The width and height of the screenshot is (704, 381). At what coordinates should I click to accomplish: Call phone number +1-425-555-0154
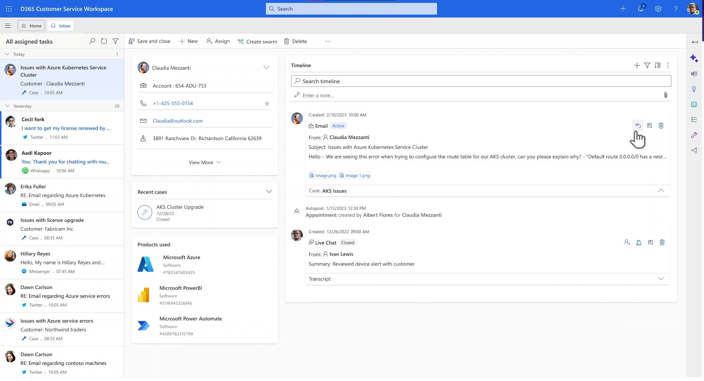(173, 103)
